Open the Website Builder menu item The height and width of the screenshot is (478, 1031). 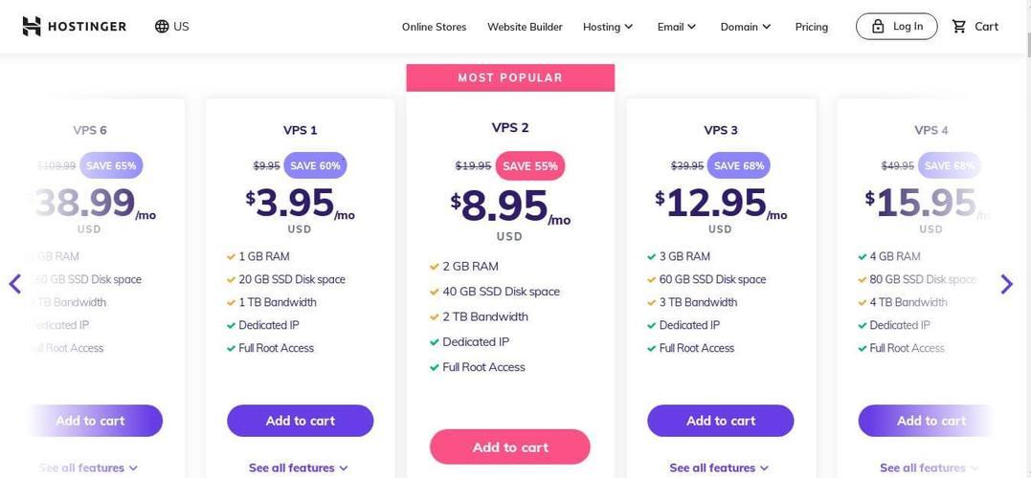525,27
